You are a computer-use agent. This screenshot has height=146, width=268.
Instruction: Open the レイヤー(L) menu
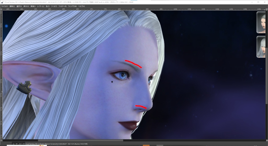pos(41,6)
